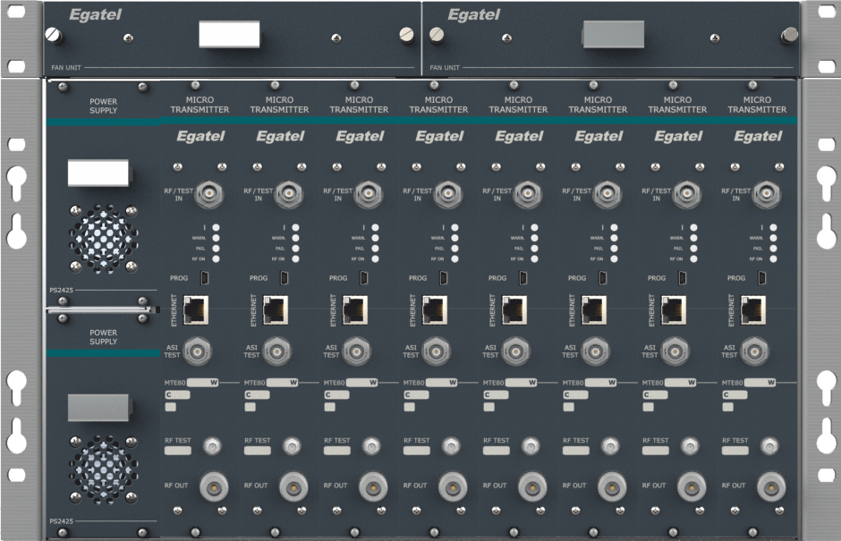The height and width of the screenshot is (541, 841).
Task: Select the RF TEST connector on the eighth micro transmitter
Action: pos(769,445)
